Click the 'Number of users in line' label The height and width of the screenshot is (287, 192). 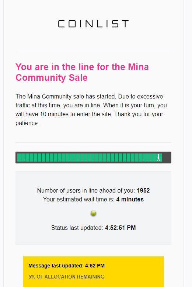(86, 191)
